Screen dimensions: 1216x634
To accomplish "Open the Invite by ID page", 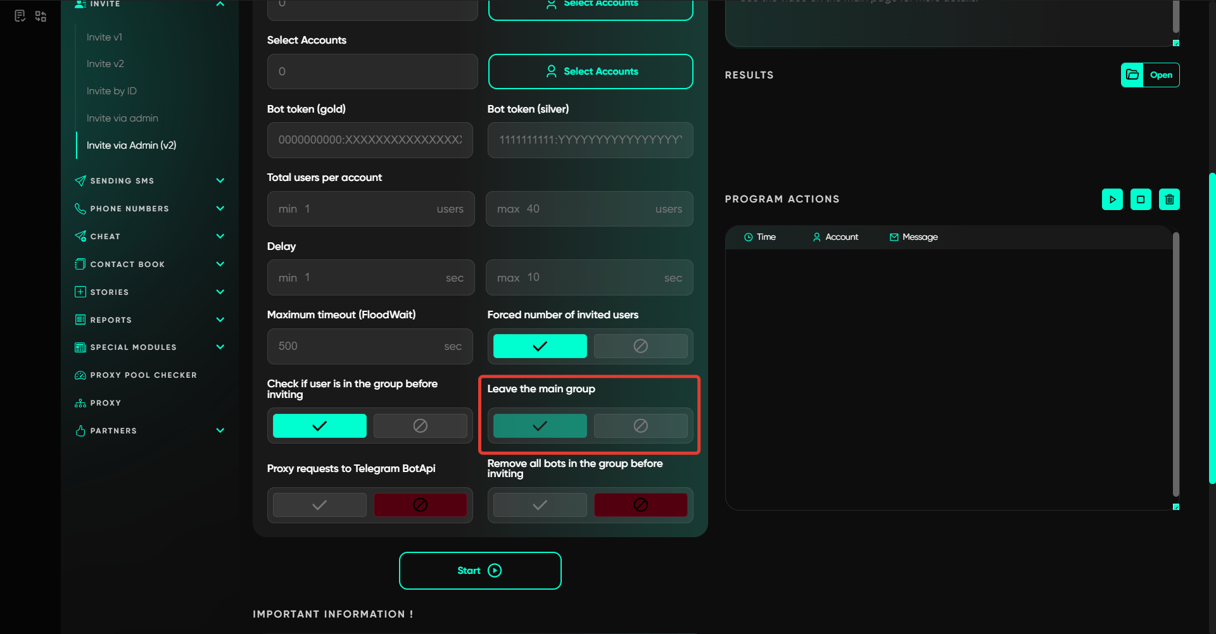I will 111,91.
